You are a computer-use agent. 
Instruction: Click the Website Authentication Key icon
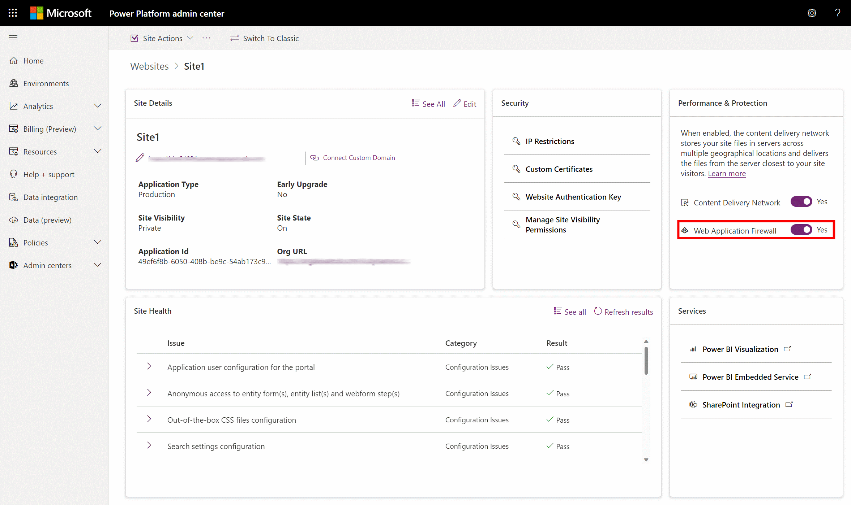(x=516, y=196)
